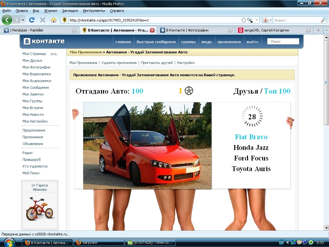Open Мои Настройки in sidebar

pos(35,121)
